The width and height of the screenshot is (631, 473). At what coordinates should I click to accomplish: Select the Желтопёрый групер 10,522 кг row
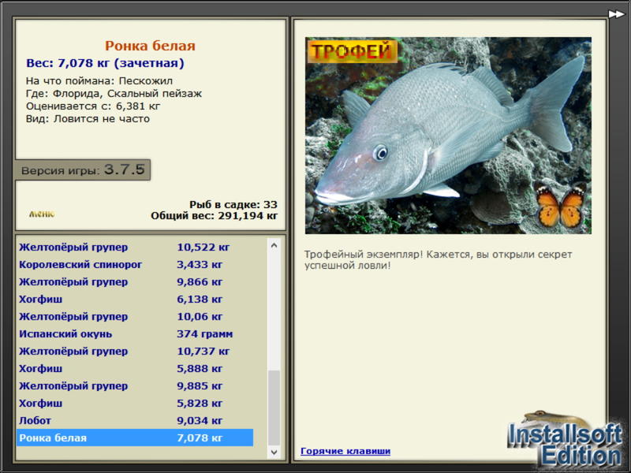[135, 247]
